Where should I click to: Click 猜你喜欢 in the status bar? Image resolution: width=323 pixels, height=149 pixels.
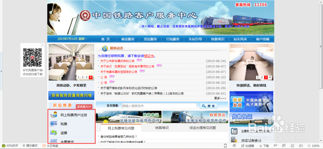point(31,145)
